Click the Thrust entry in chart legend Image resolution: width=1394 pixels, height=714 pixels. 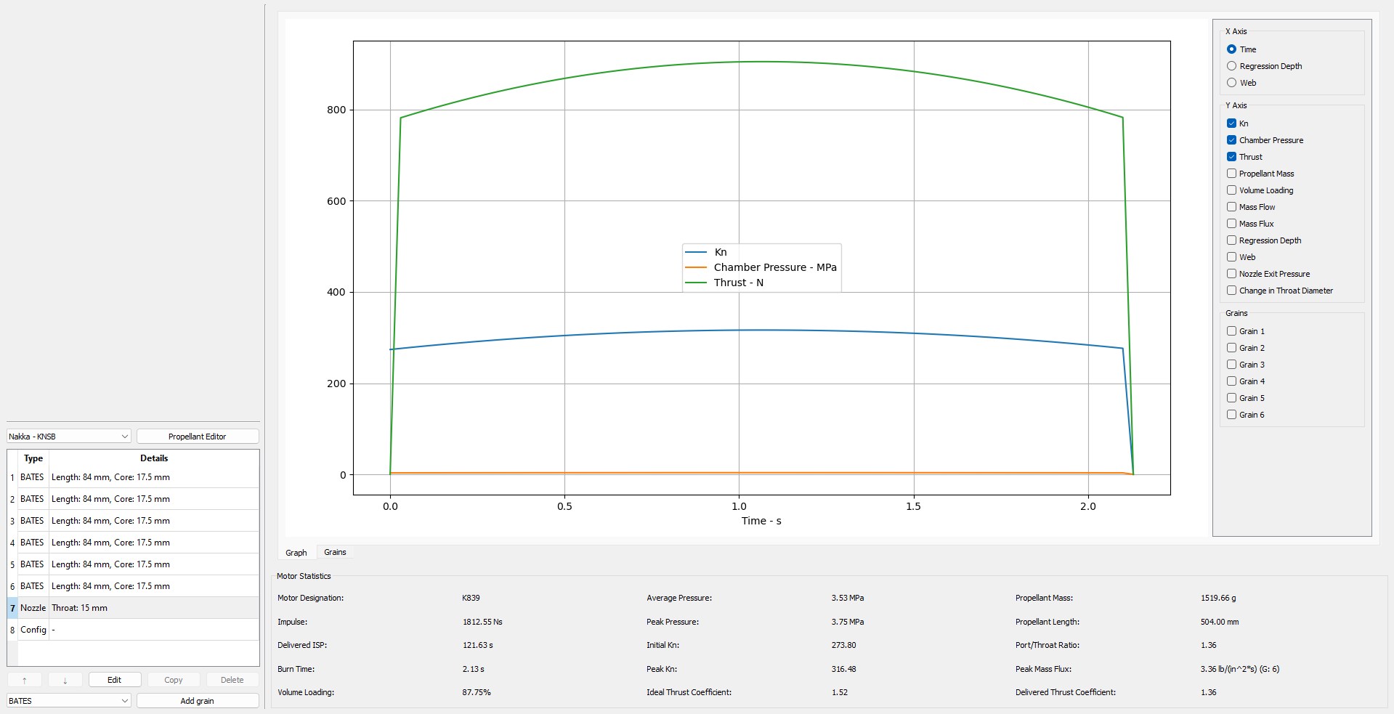coord(738,283)
